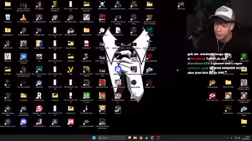Viewport: 252px width, 141px height.
Task: Launch VLC media player from desktop
Action: pyautogui.click(x=24, y=17)
